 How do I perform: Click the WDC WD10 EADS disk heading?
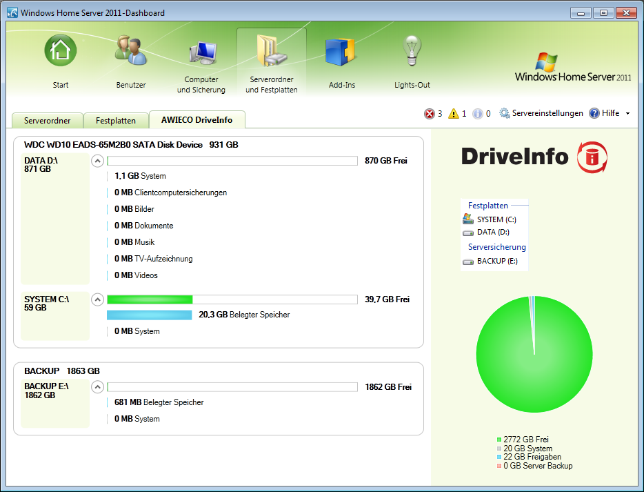131,145
